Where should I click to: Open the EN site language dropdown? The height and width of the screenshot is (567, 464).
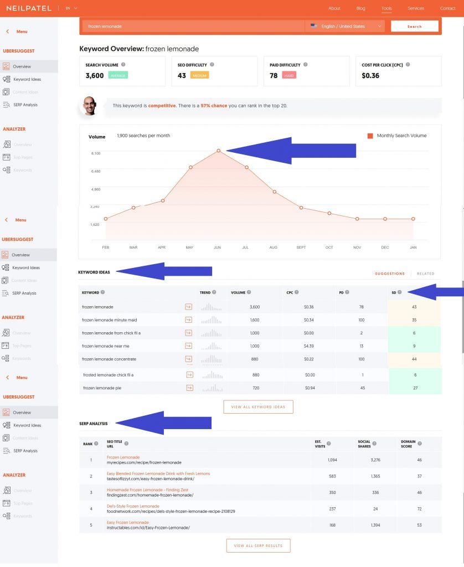71,8
